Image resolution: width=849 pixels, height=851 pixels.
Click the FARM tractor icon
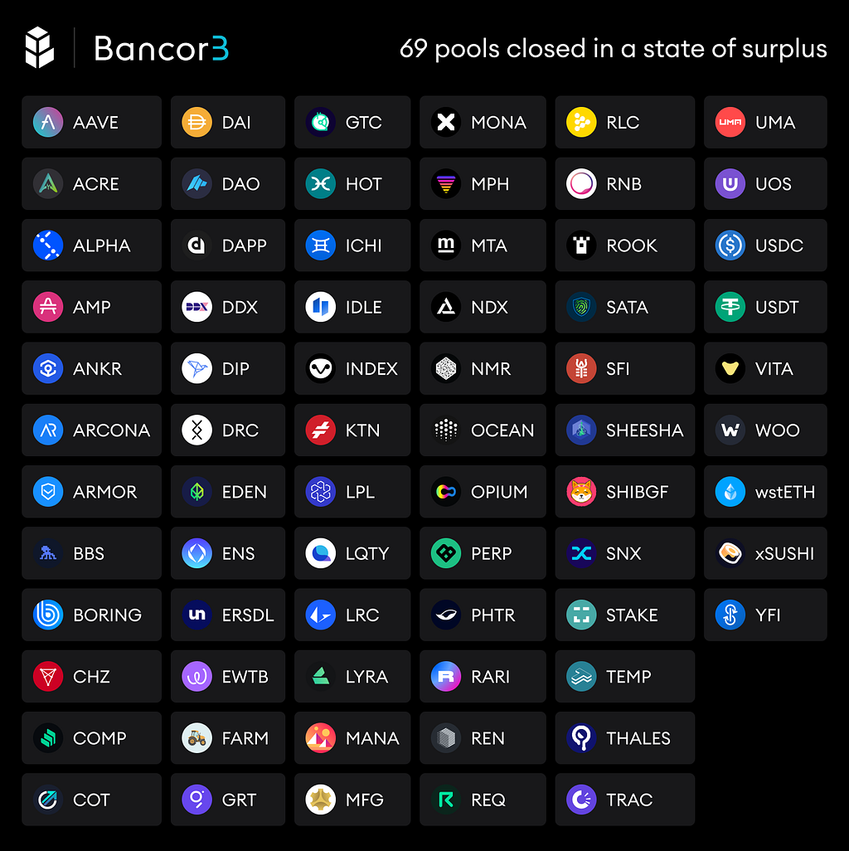197,738
